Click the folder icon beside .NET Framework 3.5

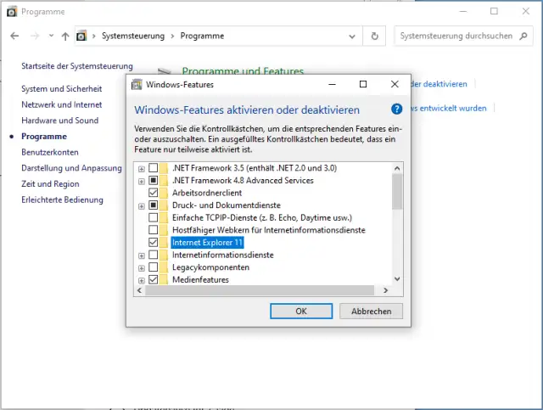coord(164,168)
